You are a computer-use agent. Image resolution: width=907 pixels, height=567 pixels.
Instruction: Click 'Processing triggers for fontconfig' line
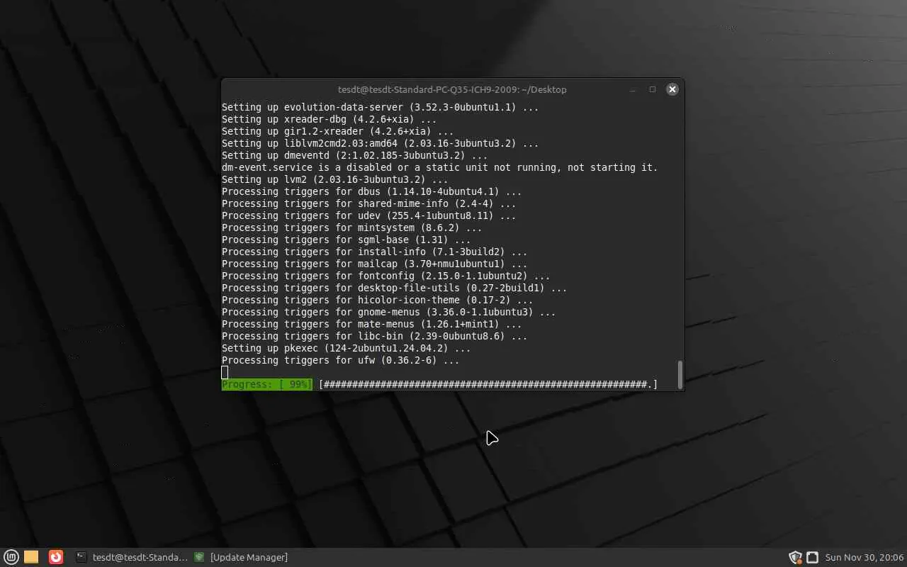pyautogui.click(x=385, y=276)
